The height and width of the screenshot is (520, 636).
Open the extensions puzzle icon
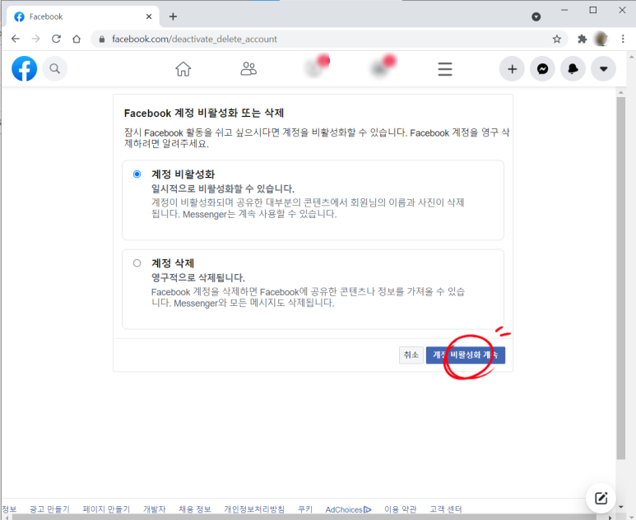(582, 39)
